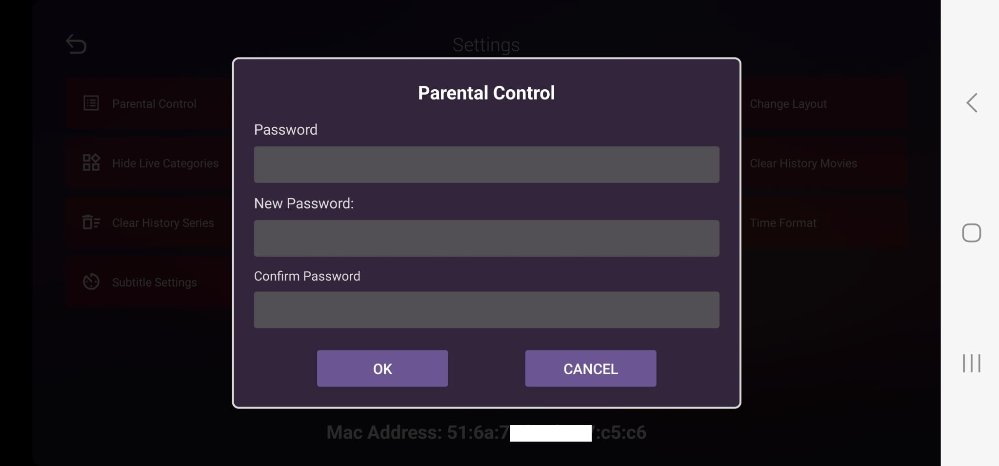
Task: Click the Hide Live Categories grid icon
Action: coord(91,163)
